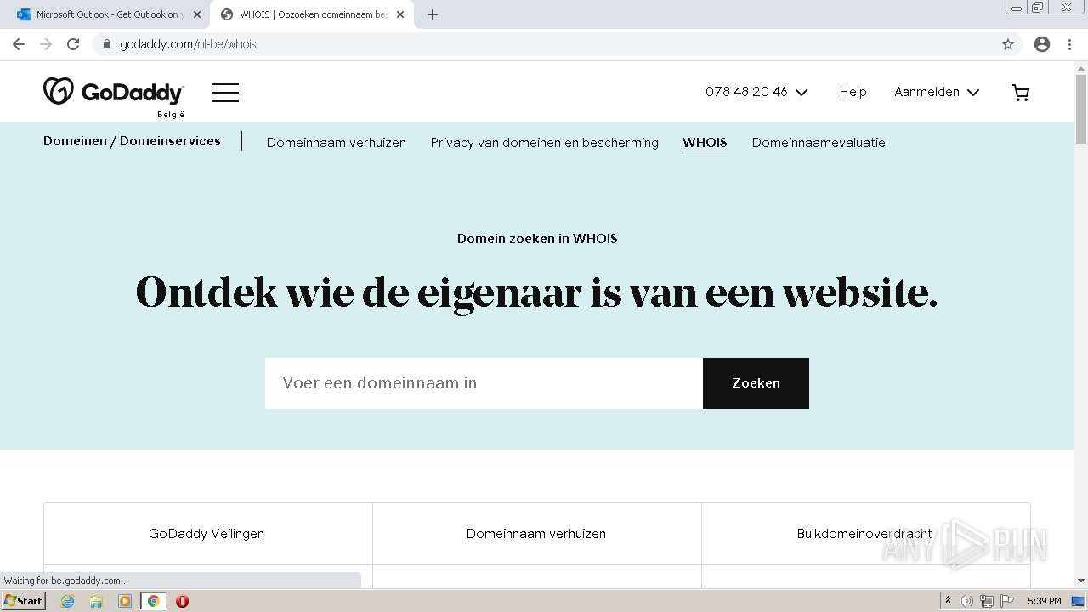This screenshot has height=612, width=1088.
Task: Open a new browser tab
Action: pyautogui.click(x=433, y=14)
